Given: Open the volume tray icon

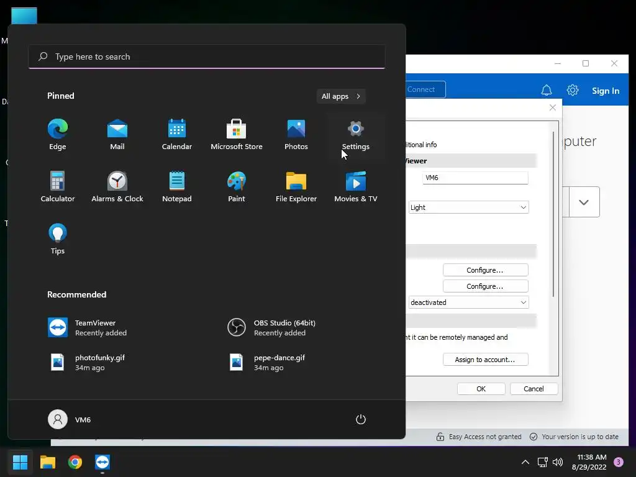Looking at the screenshot, I should pos(558,462).
